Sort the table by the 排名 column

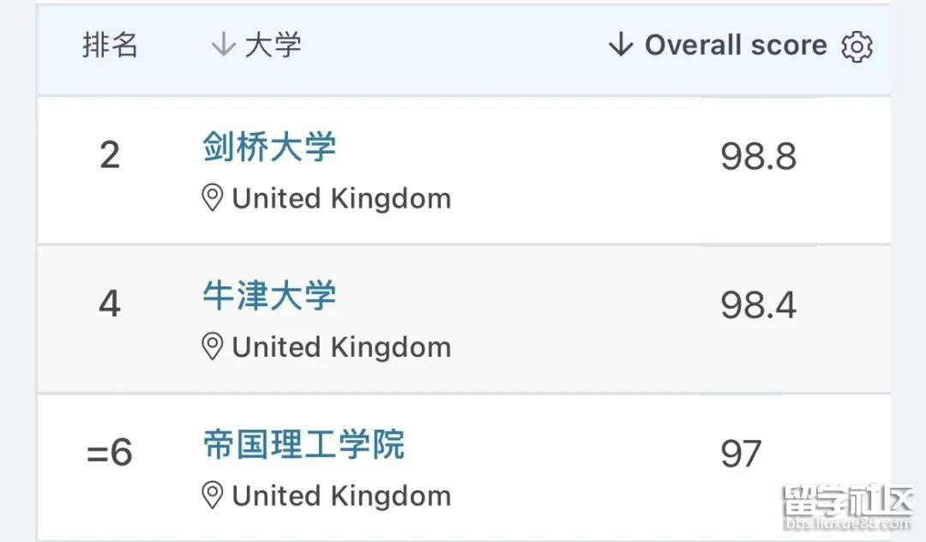pyautogui.click(x=110, y=45)
